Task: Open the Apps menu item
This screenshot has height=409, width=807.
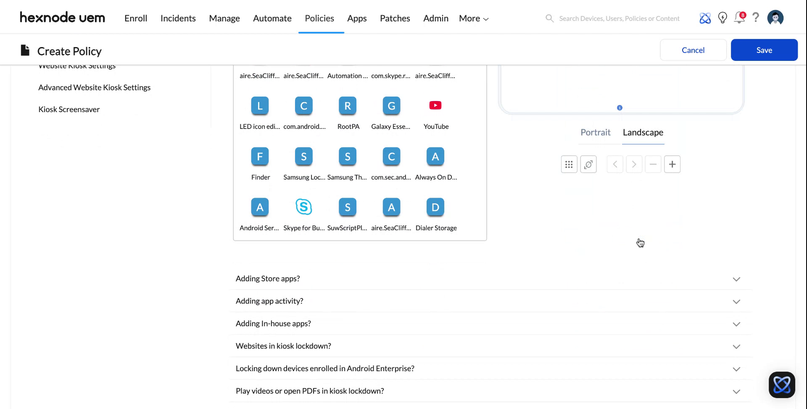Action: point(357,18)
